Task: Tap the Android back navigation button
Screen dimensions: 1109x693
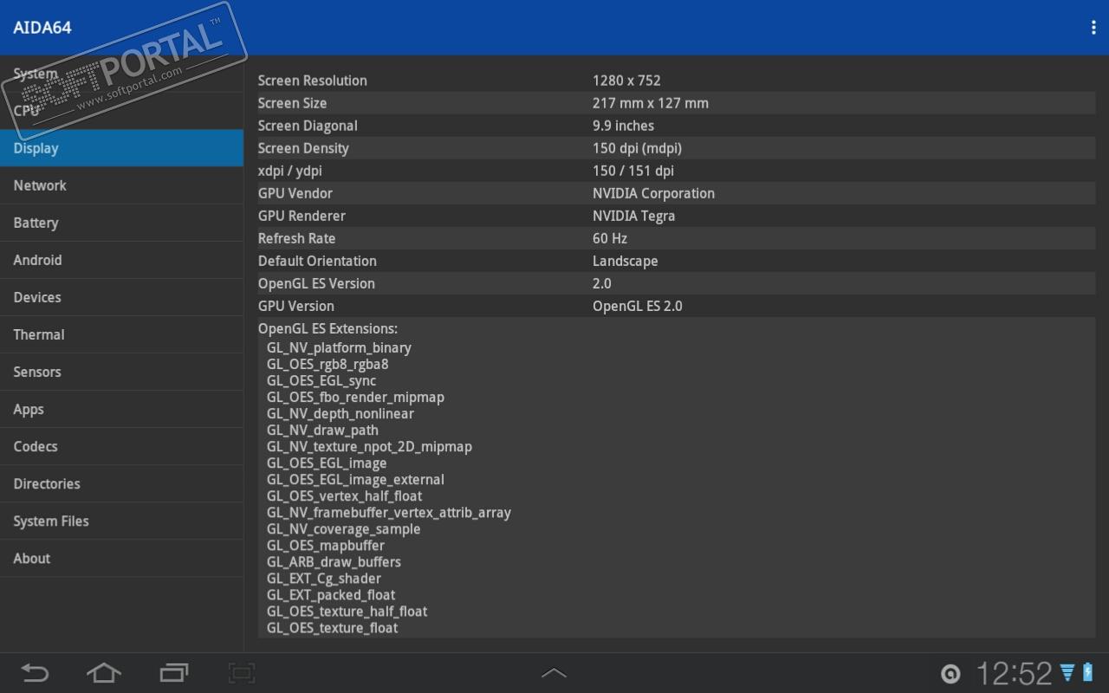Action: pyautogui.click(x=35, y=673)
